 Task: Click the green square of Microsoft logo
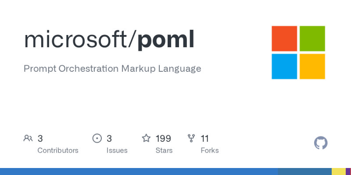tap(312, 38)
